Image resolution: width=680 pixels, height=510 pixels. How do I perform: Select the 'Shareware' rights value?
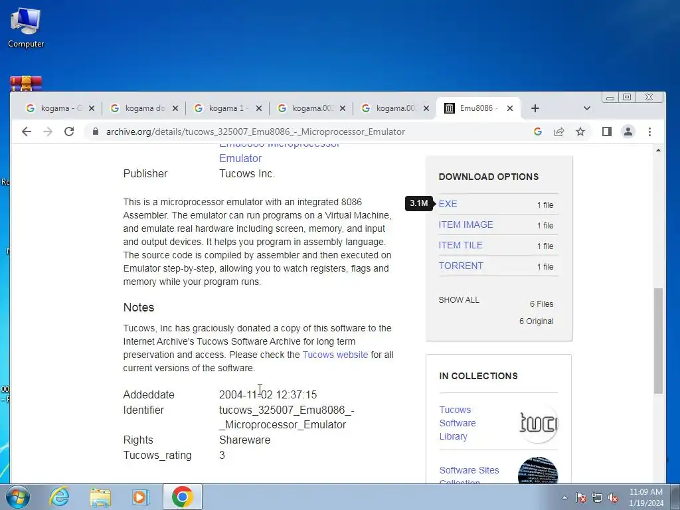(244, 440)
